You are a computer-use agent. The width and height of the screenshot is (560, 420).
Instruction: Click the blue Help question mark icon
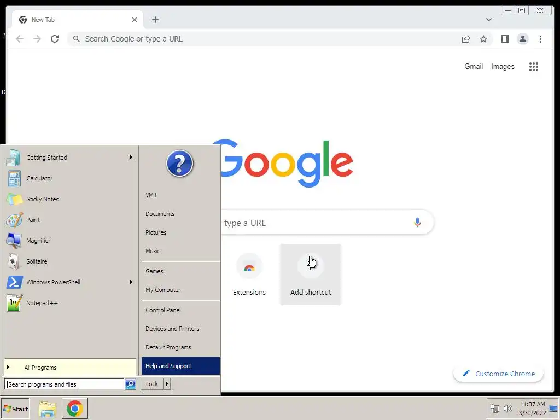179,164
